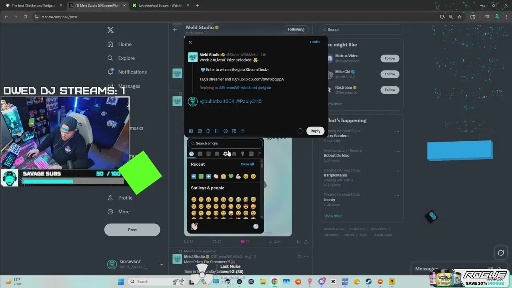Image resolution: width=512 pixels, height=288 pixels.
Task: Open Profile in X sidebar
Action: point(120,198)
